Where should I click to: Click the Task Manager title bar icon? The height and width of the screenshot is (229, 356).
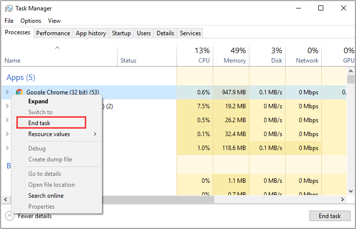coord(9,8)
